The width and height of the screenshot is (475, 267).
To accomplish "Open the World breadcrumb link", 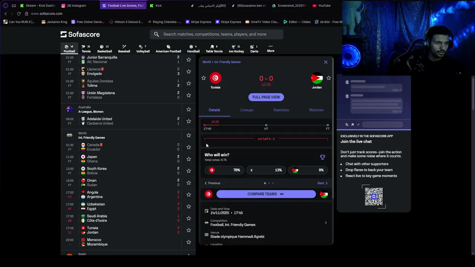I will pos(206,62).
